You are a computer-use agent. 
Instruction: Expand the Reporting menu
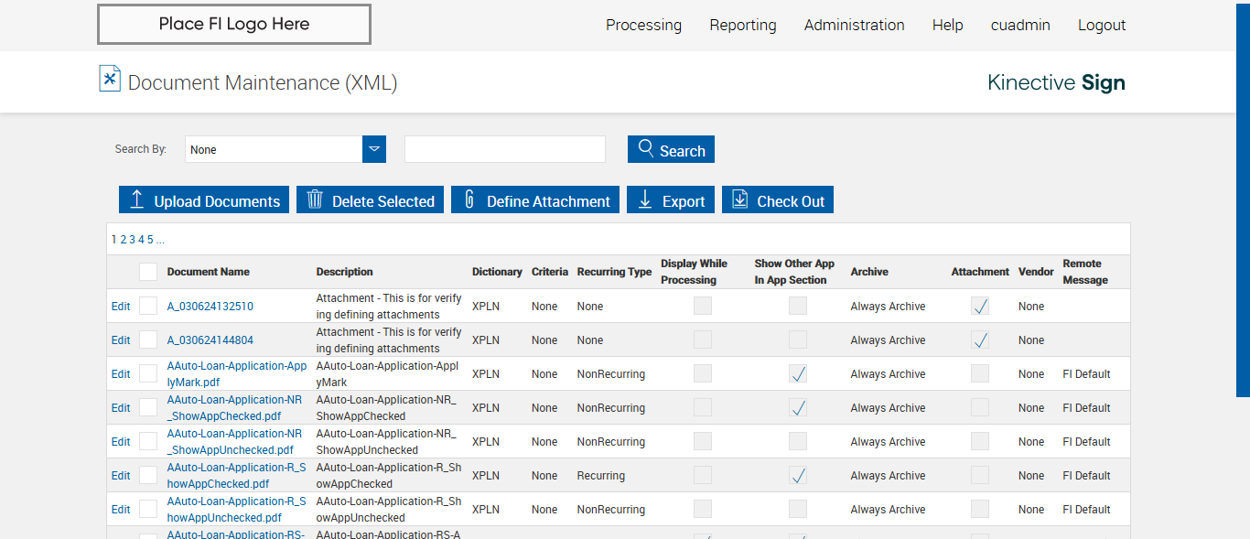pyautogui.click(x=742, y=26)
